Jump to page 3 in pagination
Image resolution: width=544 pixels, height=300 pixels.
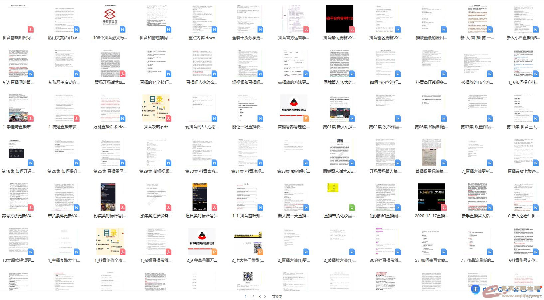[260, 296]
